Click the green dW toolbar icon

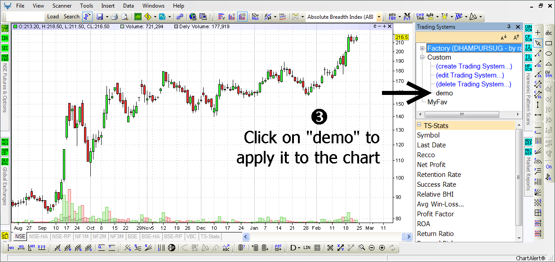[x=138, y=17]
